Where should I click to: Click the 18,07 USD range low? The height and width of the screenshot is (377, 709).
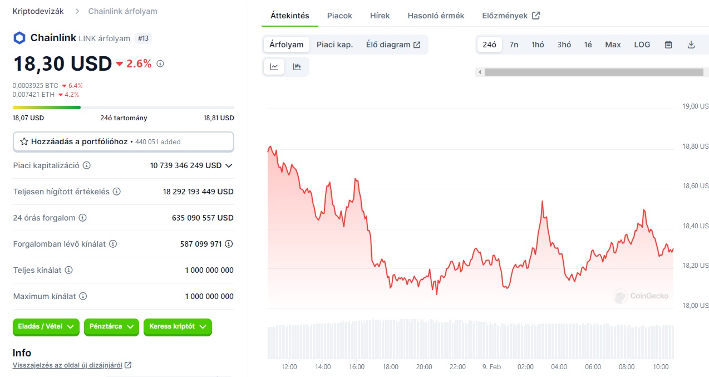[x=28, y=118]
